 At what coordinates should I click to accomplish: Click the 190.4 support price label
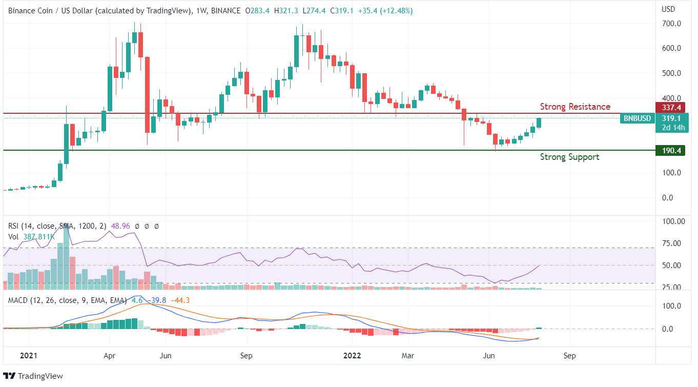click(670, 150)
